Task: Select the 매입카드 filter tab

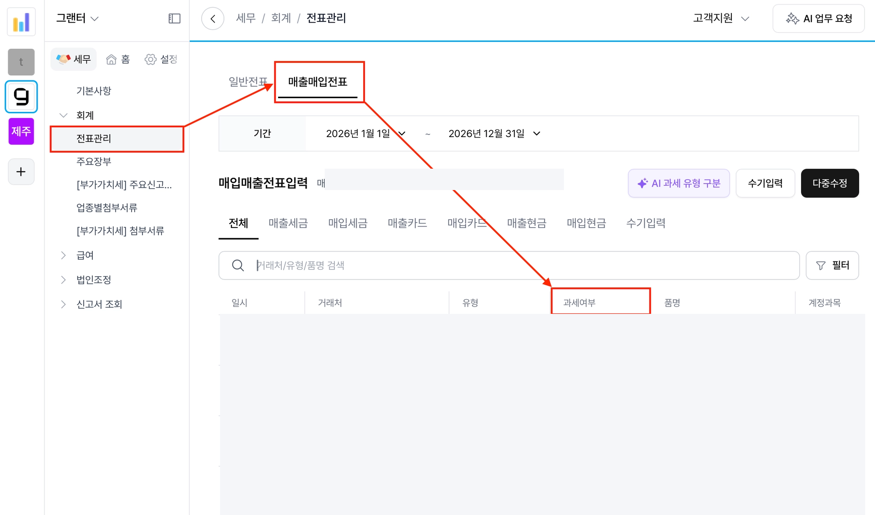Action: [x=467, y=223]
